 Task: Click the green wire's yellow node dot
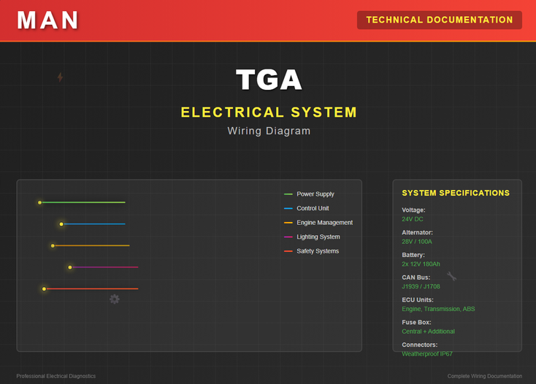point(40,203)
